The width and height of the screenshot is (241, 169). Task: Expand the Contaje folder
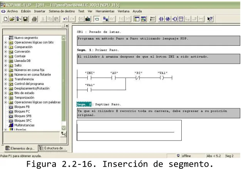6,56
